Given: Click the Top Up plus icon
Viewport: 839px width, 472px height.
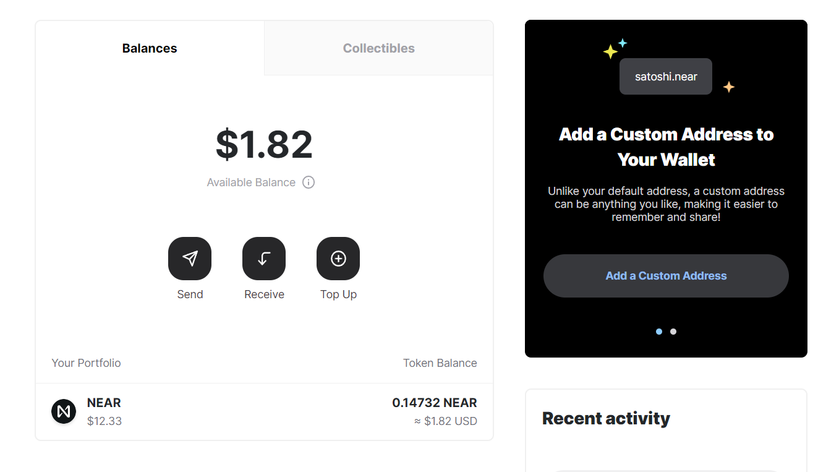Looking at the screenshot, I should click(338, 259).
